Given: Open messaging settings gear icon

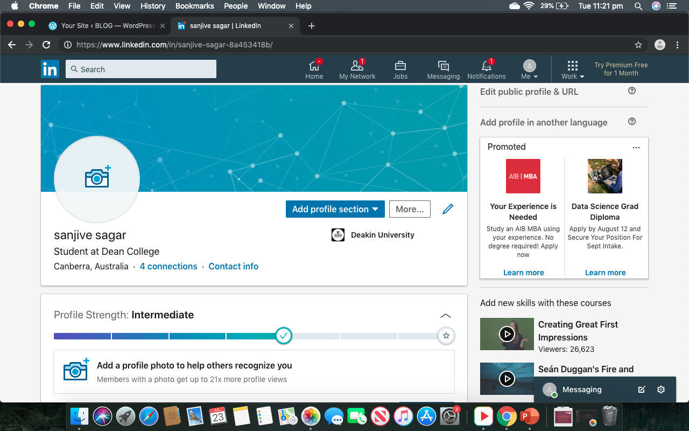Looking at the screenshot, I should [x=661, y=390].
